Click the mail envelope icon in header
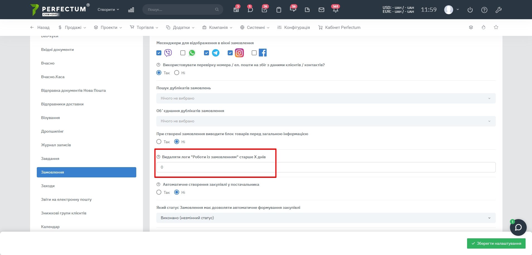Image resolution: width=532 pixels, height=255 pixels. [x=321, y=10]
